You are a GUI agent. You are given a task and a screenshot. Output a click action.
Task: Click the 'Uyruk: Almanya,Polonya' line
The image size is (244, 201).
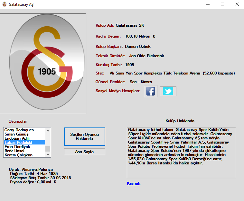tap(31, 169)
